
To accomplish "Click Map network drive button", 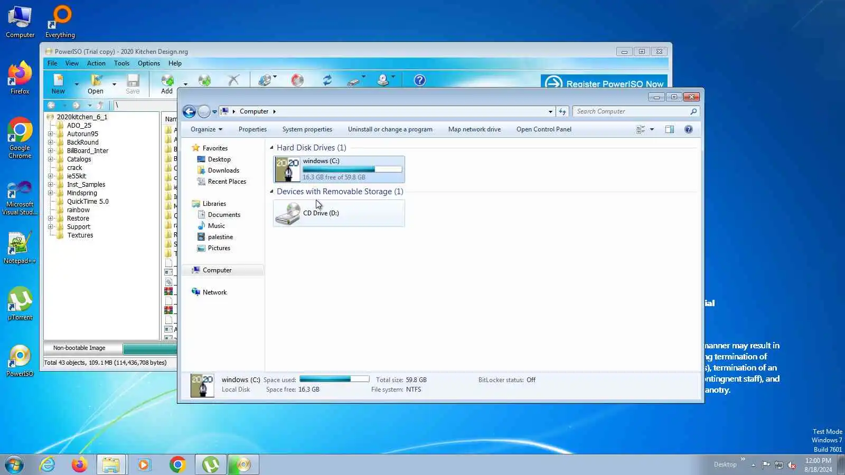I will tap(474, 129).
